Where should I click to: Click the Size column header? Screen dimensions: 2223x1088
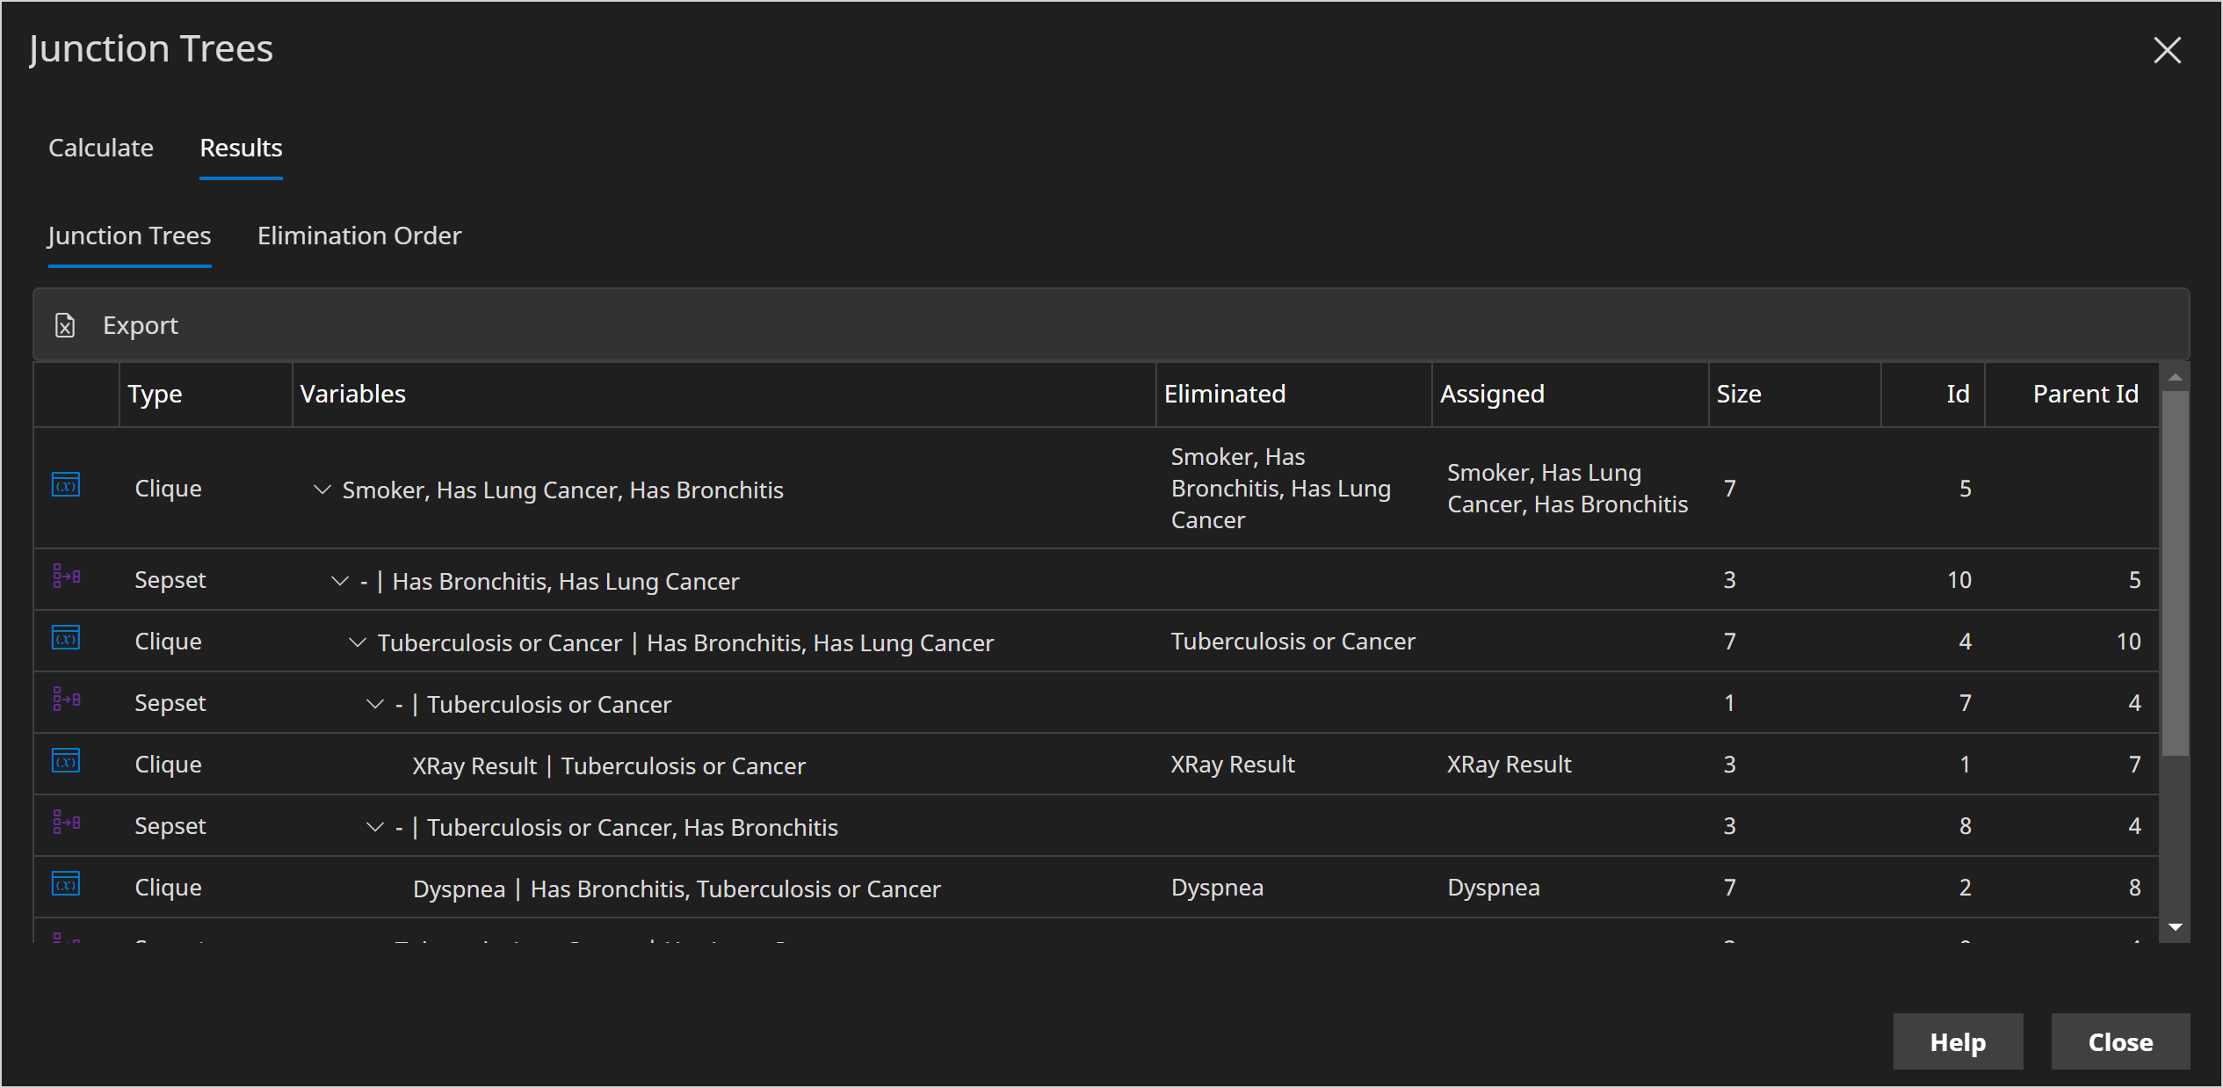coord(1738,394)
